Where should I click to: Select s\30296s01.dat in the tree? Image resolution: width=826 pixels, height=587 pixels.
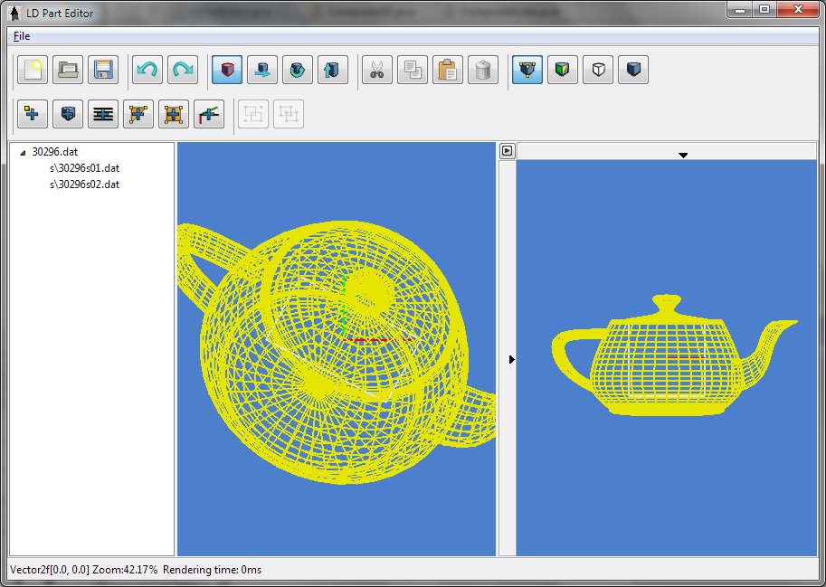(x=84, y=168)
